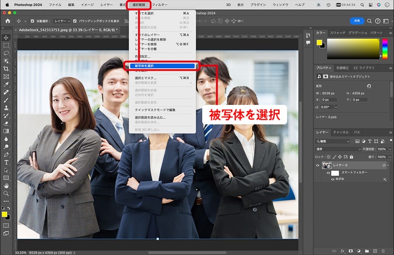394x255 pixels.
Task: Open the Edit Toolbar three-dots button
Action: pos(6,201)
